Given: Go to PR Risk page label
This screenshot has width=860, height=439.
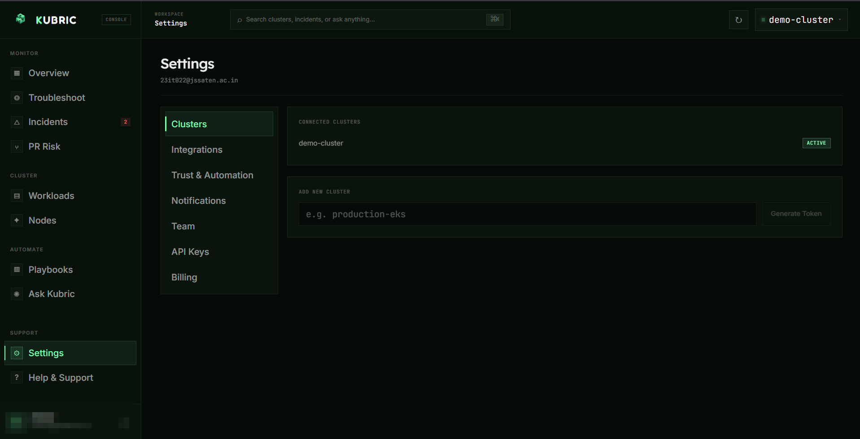Looking at the screenshot, I should tap(44, 146).
